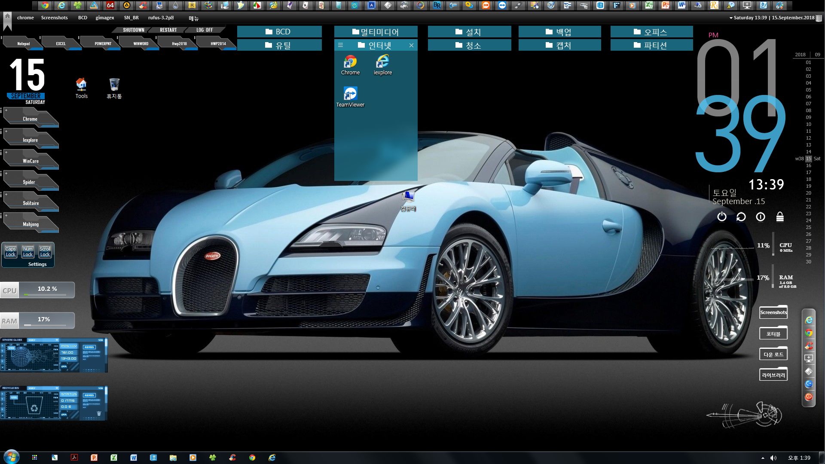
Task: Click Windows Start orb button
Action: (11, 457)
